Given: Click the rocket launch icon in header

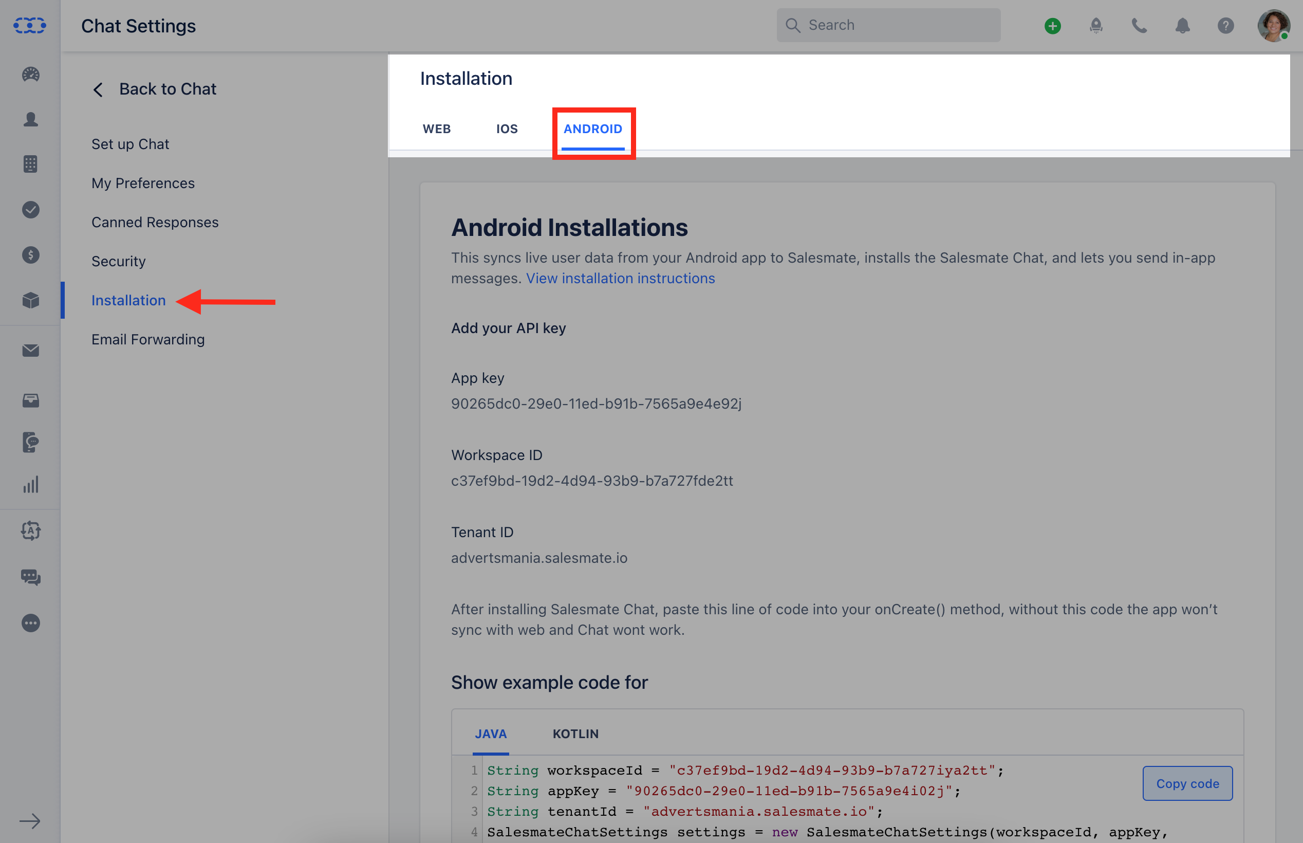Looking at the screenshot, I should [x=1095, y=26].
